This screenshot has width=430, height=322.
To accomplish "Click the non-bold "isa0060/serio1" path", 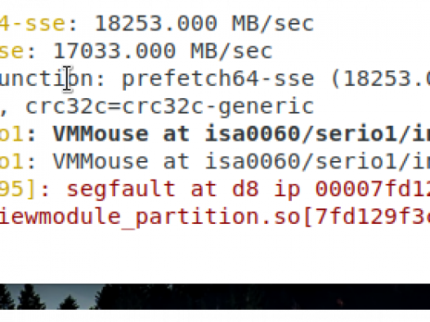I will pos(300,161).
